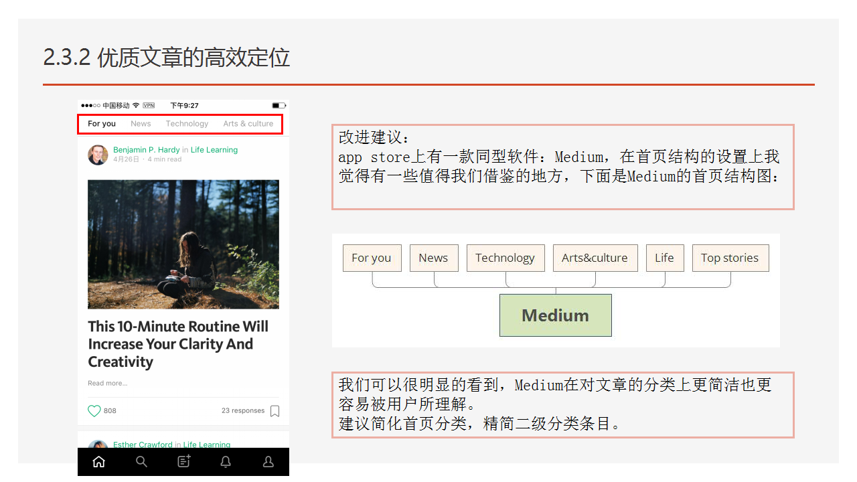Bookmark the 10-Minute Routine article
This screenshot has height=482, width=857.
point(275,411)
